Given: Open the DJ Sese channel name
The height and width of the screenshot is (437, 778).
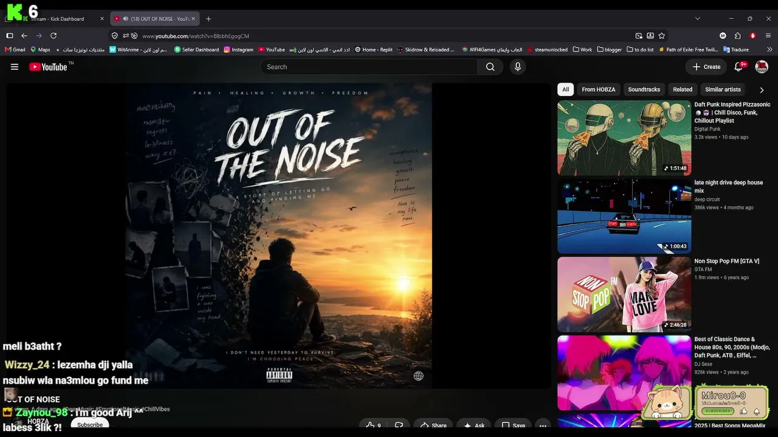Looking at the screenshot, I should (703, 364).
